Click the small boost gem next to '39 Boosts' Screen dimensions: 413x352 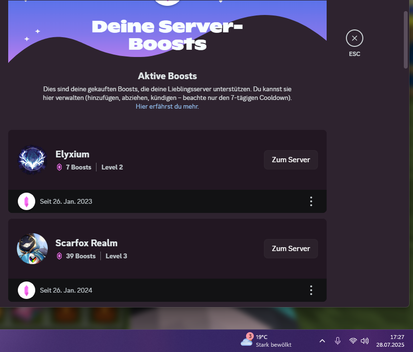[x=59, y=256]
